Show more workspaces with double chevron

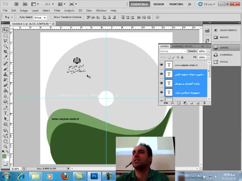click(x=189, y=4)
